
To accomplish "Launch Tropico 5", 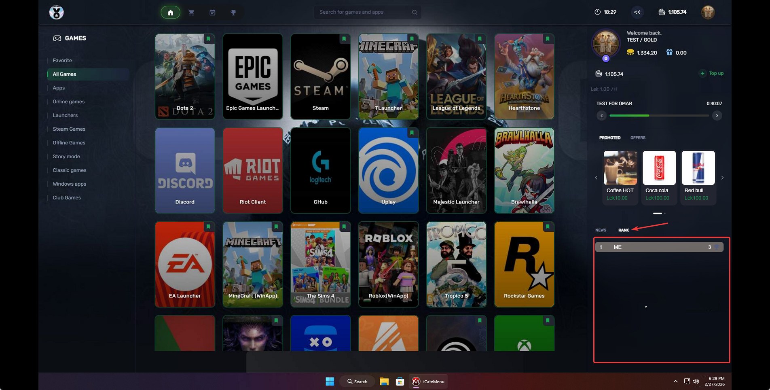I will click(457, 264).
